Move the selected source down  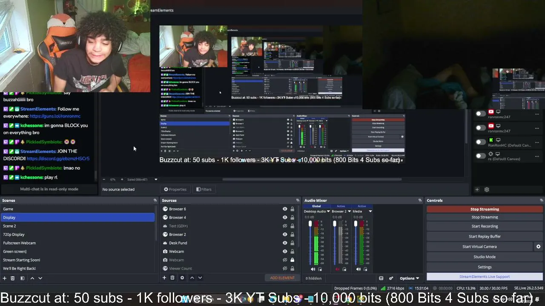(x=200, y=278)
